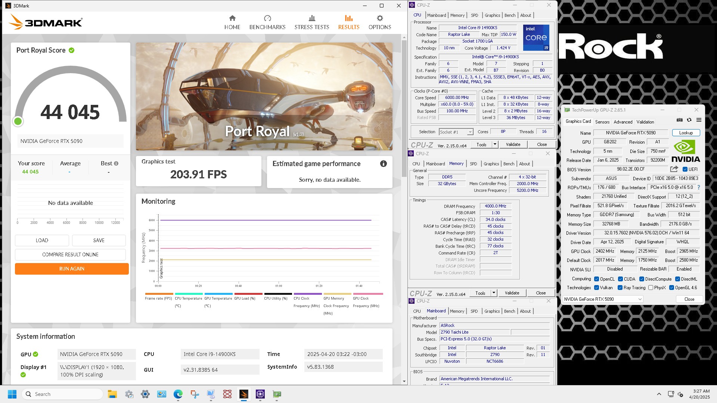Toggle the Ray Tracing checkbox in GPU-Z
The height and width of the screenshot is (403, 717).
point(620,288)
